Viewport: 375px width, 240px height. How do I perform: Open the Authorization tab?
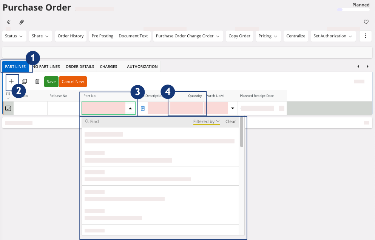point(142,67)
